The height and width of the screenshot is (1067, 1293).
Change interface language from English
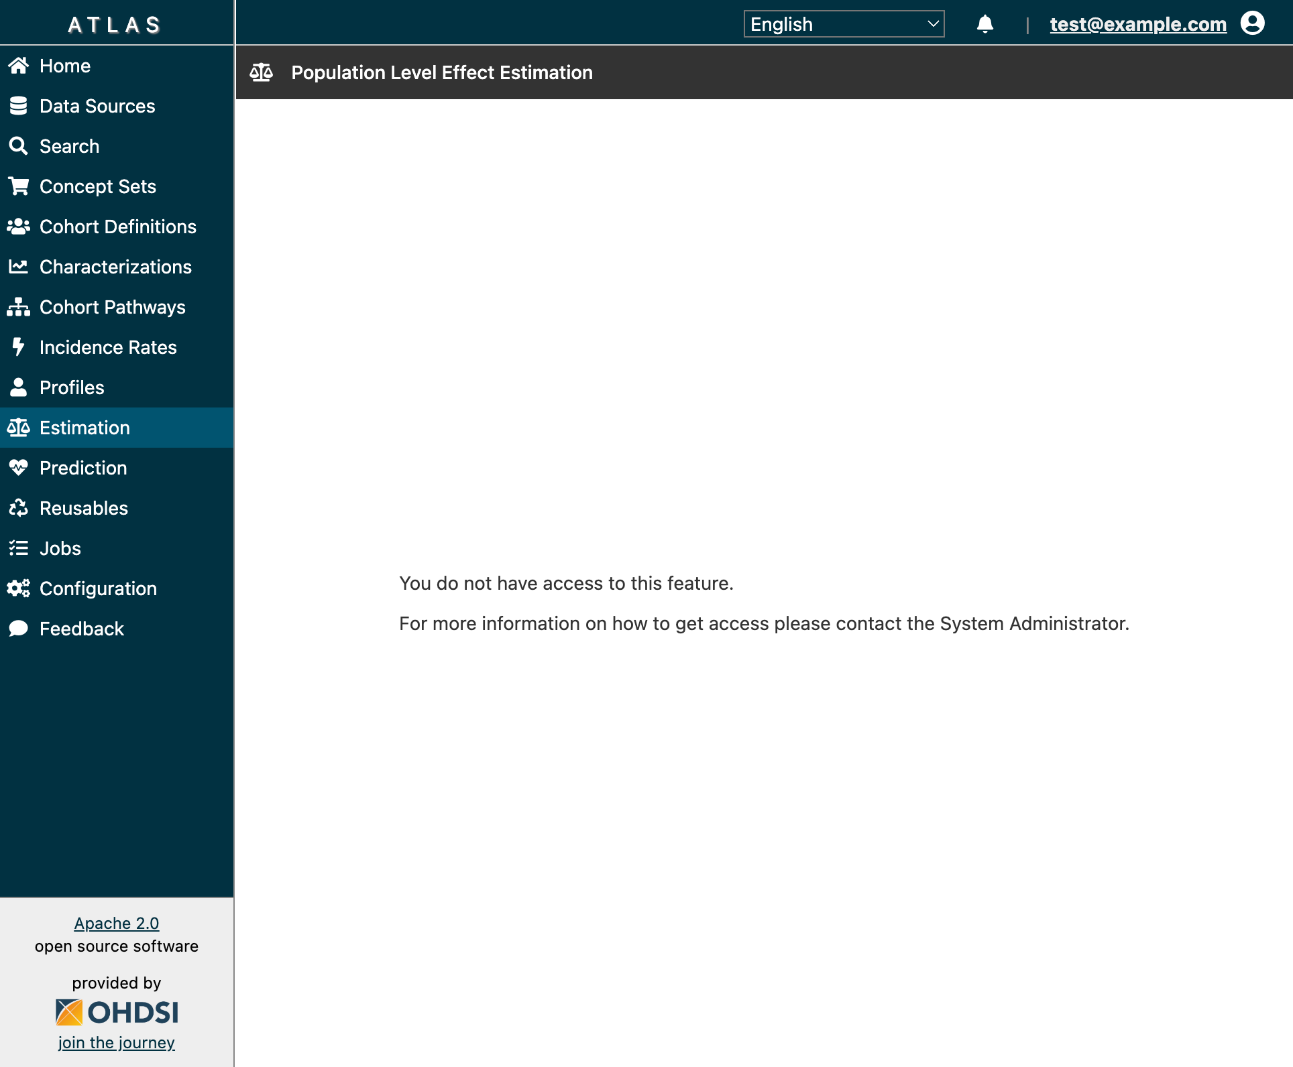pos(843,24)
